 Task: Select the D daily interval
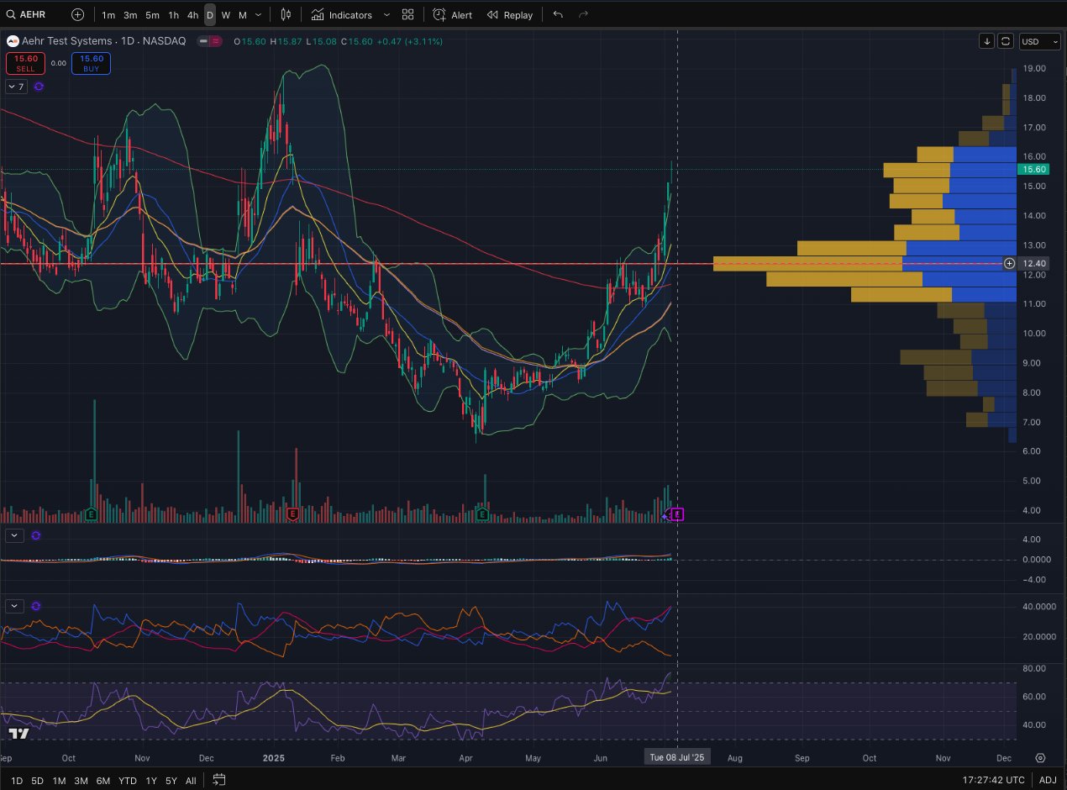210,15
